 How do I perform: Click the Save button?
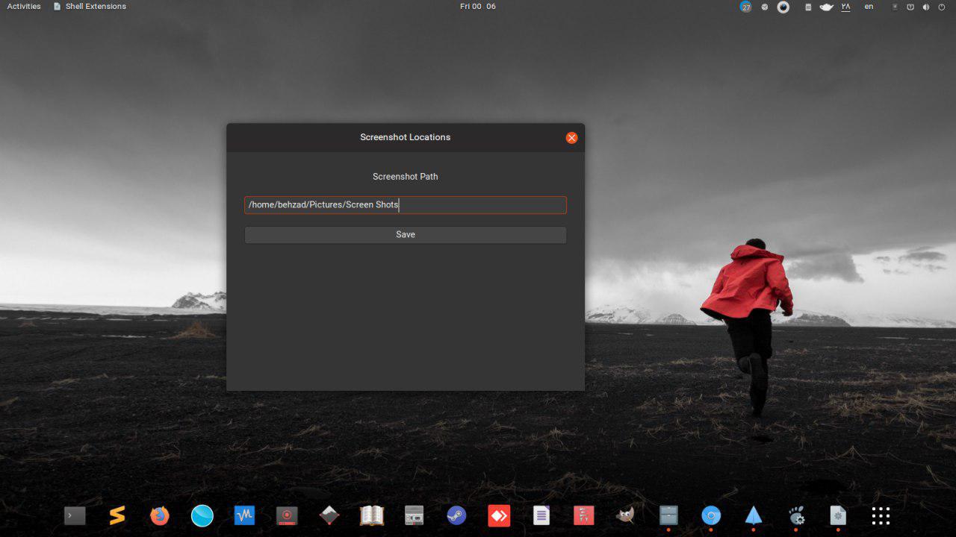pyautogui.click(x=405, y=235)
